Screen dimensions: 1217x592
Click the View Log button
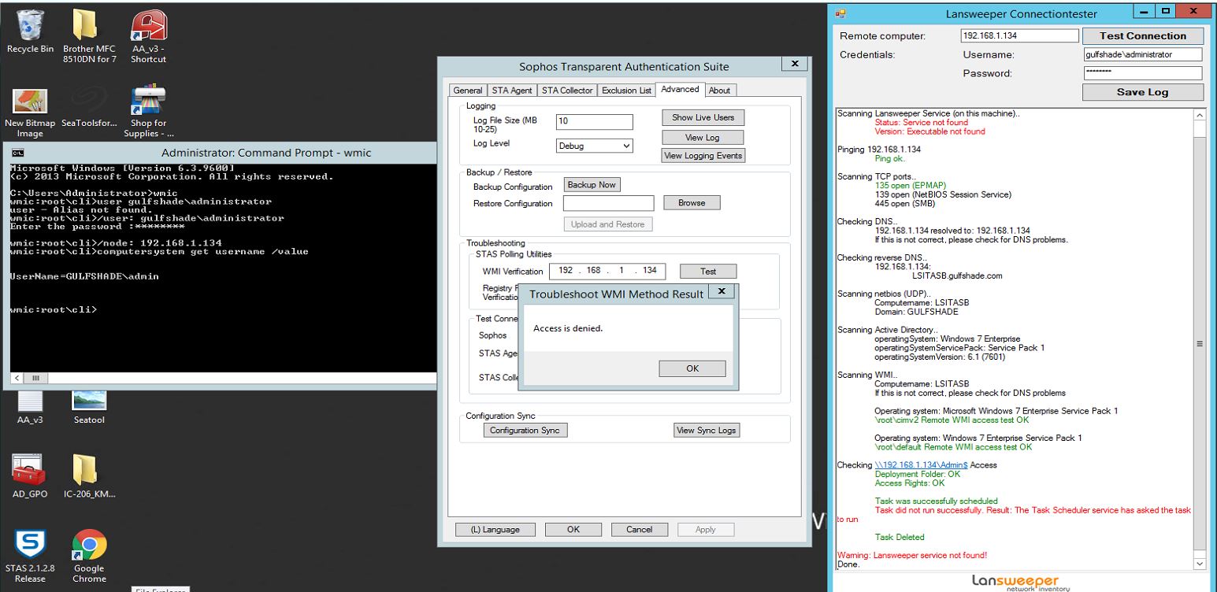[x=703, y=138]
